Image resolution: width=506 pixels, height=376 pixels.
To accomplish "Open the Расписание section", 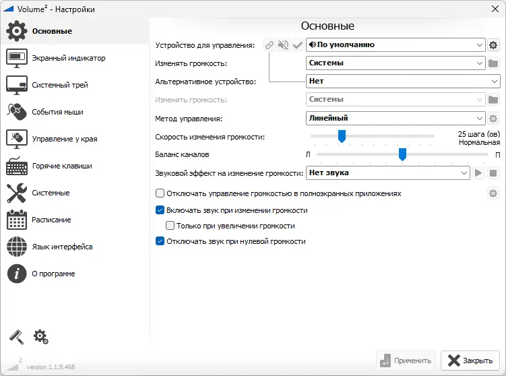I will pos(51,220).
